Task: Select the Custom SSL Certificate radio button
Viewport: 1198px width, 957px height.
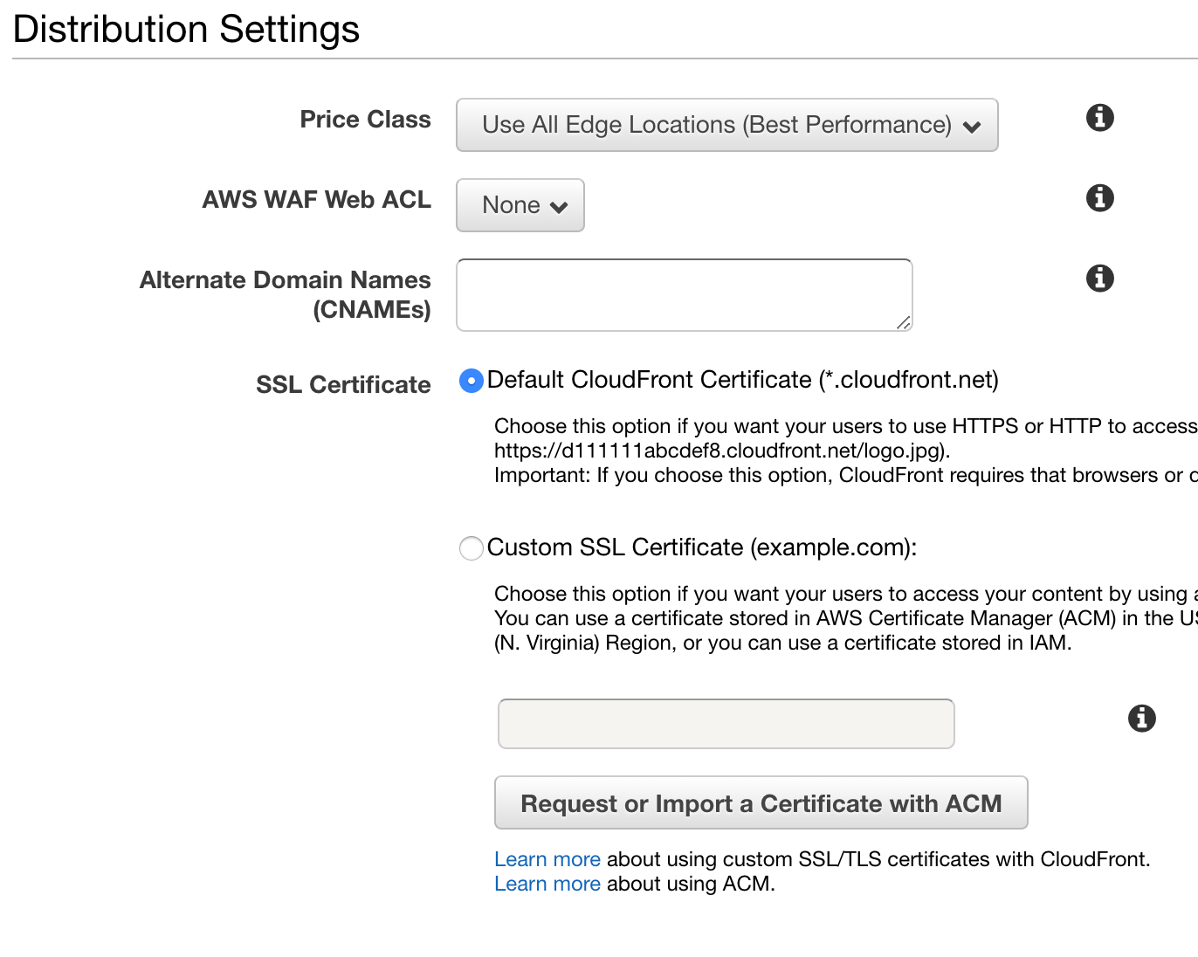Action: point(471,547)
